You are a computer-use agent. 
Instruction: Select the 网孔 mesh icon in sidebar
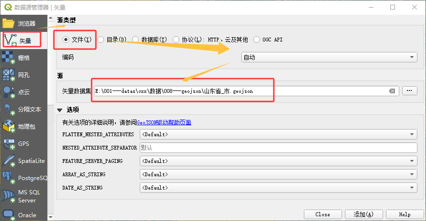(8, 75)
